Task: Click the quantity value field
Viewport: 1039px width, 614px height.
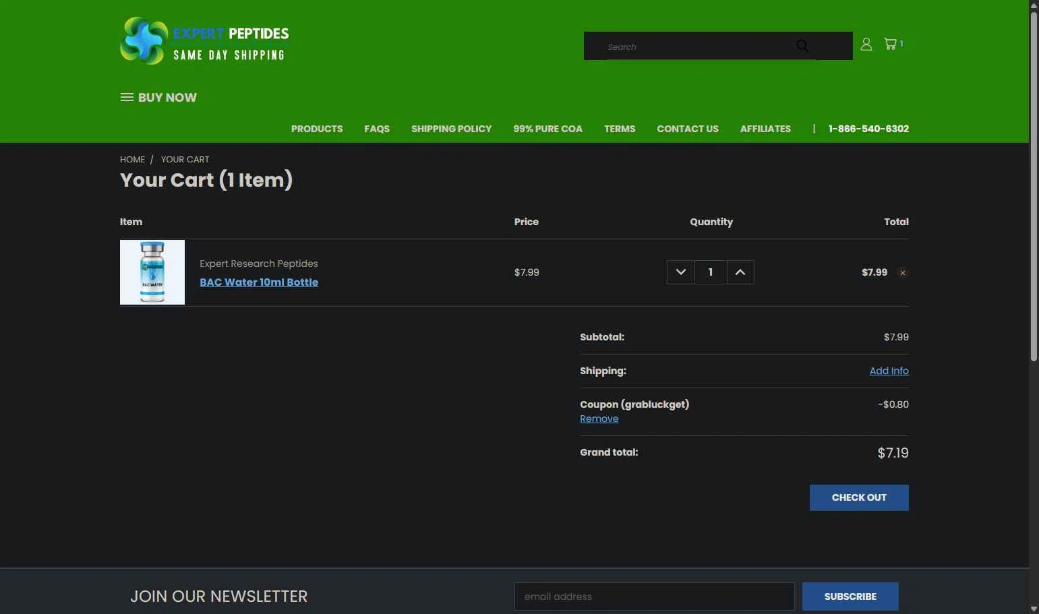Action: pyautogui.click(x=711, y=272)
